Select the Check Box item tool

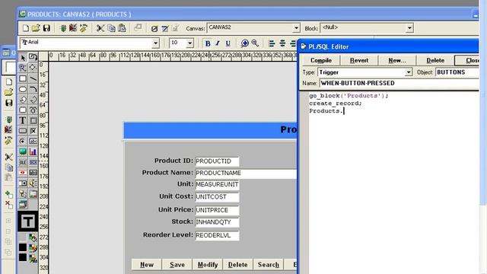coord(33,131)
